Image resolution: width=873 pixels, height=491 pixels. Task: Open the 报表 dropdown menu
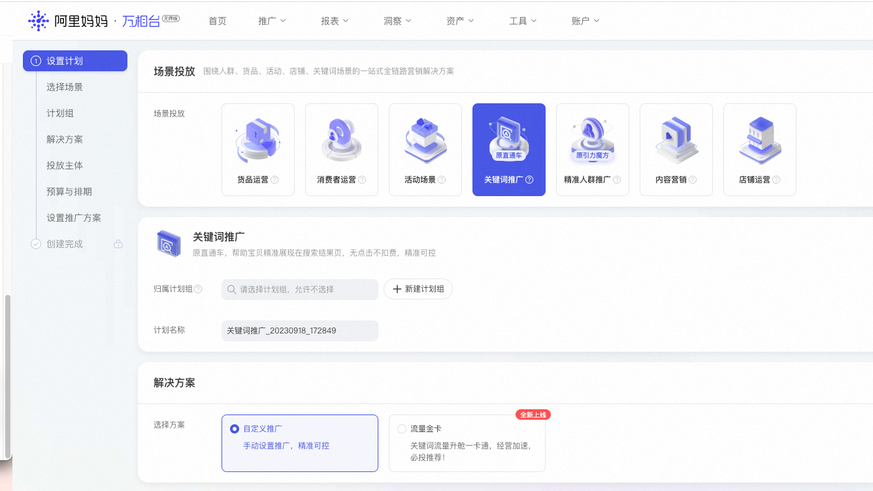tap(335, 21)
